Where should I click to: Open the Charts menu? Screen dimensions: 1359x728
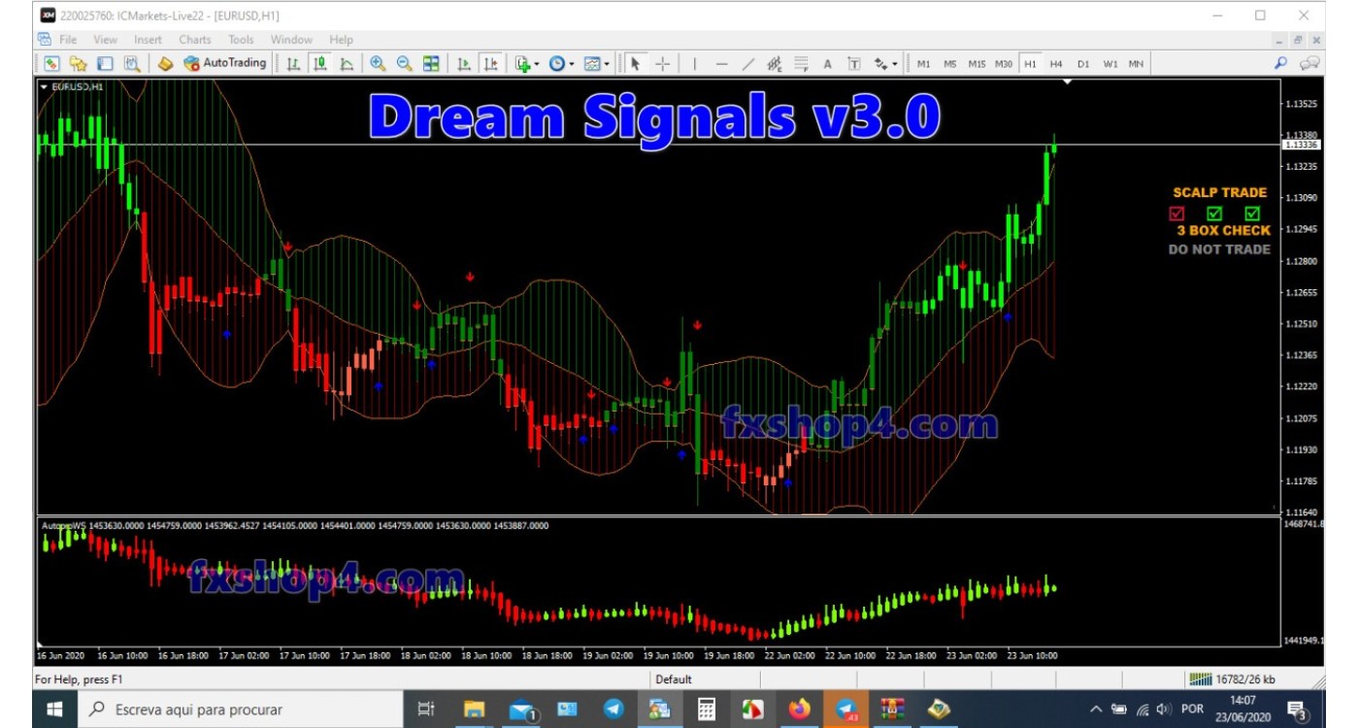pos(193,40)
